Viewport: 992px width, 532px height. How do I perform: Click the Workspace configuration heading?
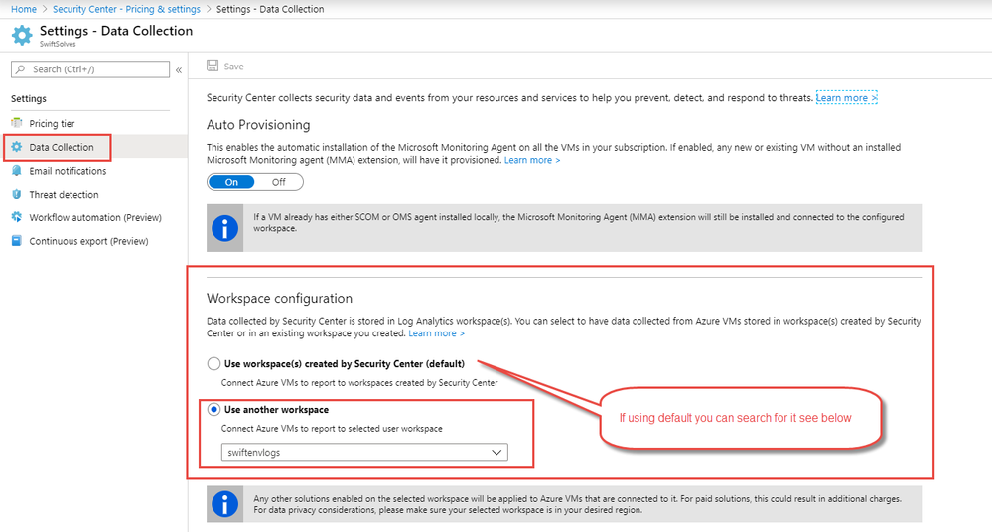tap(280, 298)
